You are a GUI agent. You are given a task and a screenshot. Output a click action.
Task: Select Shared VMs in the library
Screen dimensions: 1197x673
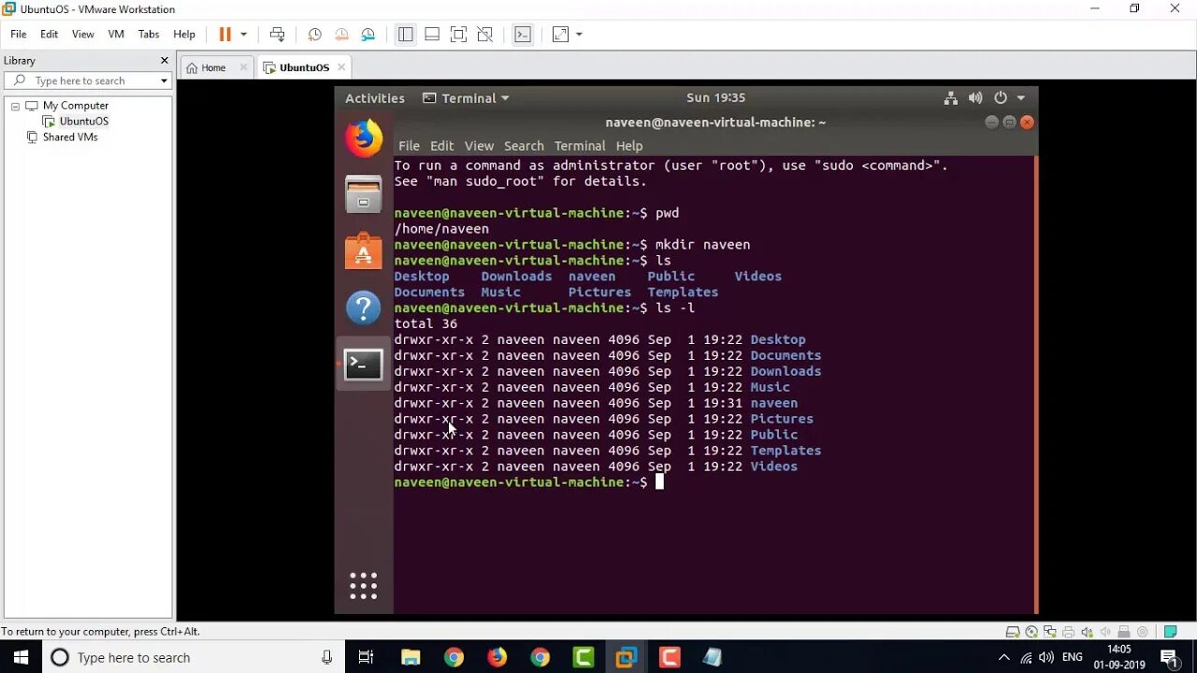click(x=69, y=137)
